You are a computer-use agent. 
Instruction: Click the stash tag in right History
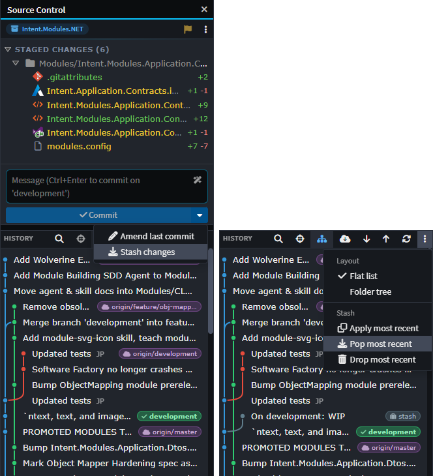(x=403, y=416)
